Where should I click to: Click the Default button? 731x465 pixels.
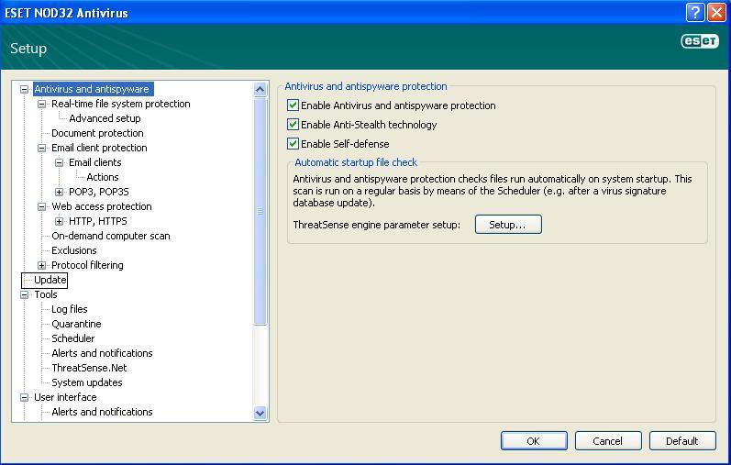(682, 441)
